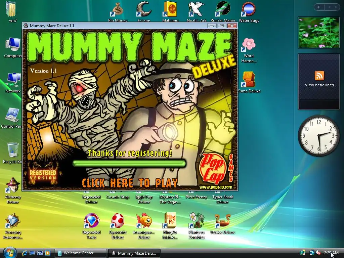The image size is (344, 258).
Task: Click the Mummy Maze window title bar icon
Action: [x=26, y=26]
